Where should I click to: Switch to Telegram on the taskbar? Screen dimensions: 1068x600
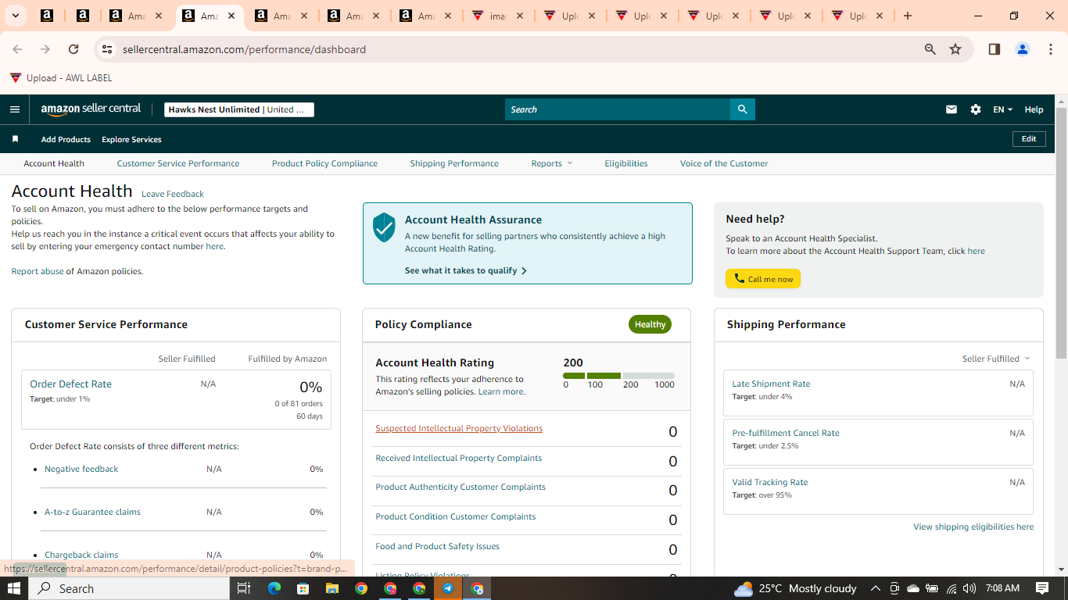point(448,588)
